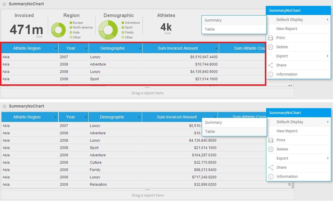Click the Family legend dot in Demographic
Viewport: 333px width, 201px height.
tap(123, 33)
